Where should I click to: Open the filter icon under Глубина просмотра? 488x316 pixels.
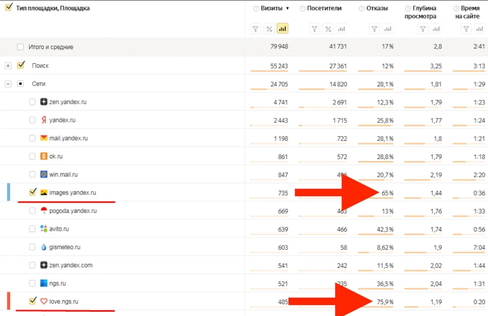423,29
